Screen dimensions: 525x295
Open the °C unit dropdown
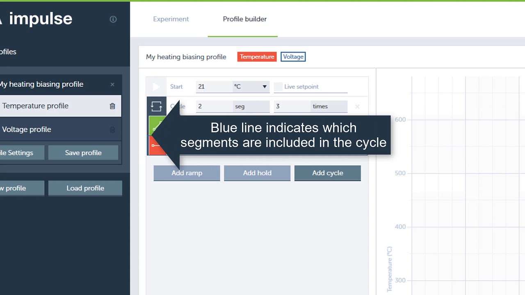coord(251,86)
